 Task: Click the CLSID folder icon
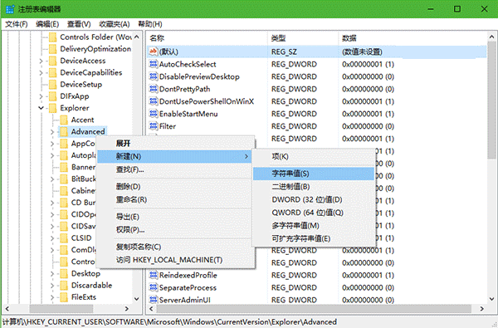(64, 238)
